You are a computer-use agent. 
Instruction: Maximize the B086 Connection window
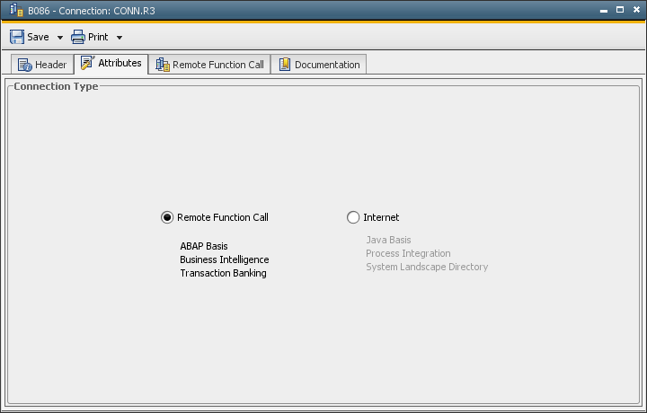pyautogui.click(x=620, y=10)
